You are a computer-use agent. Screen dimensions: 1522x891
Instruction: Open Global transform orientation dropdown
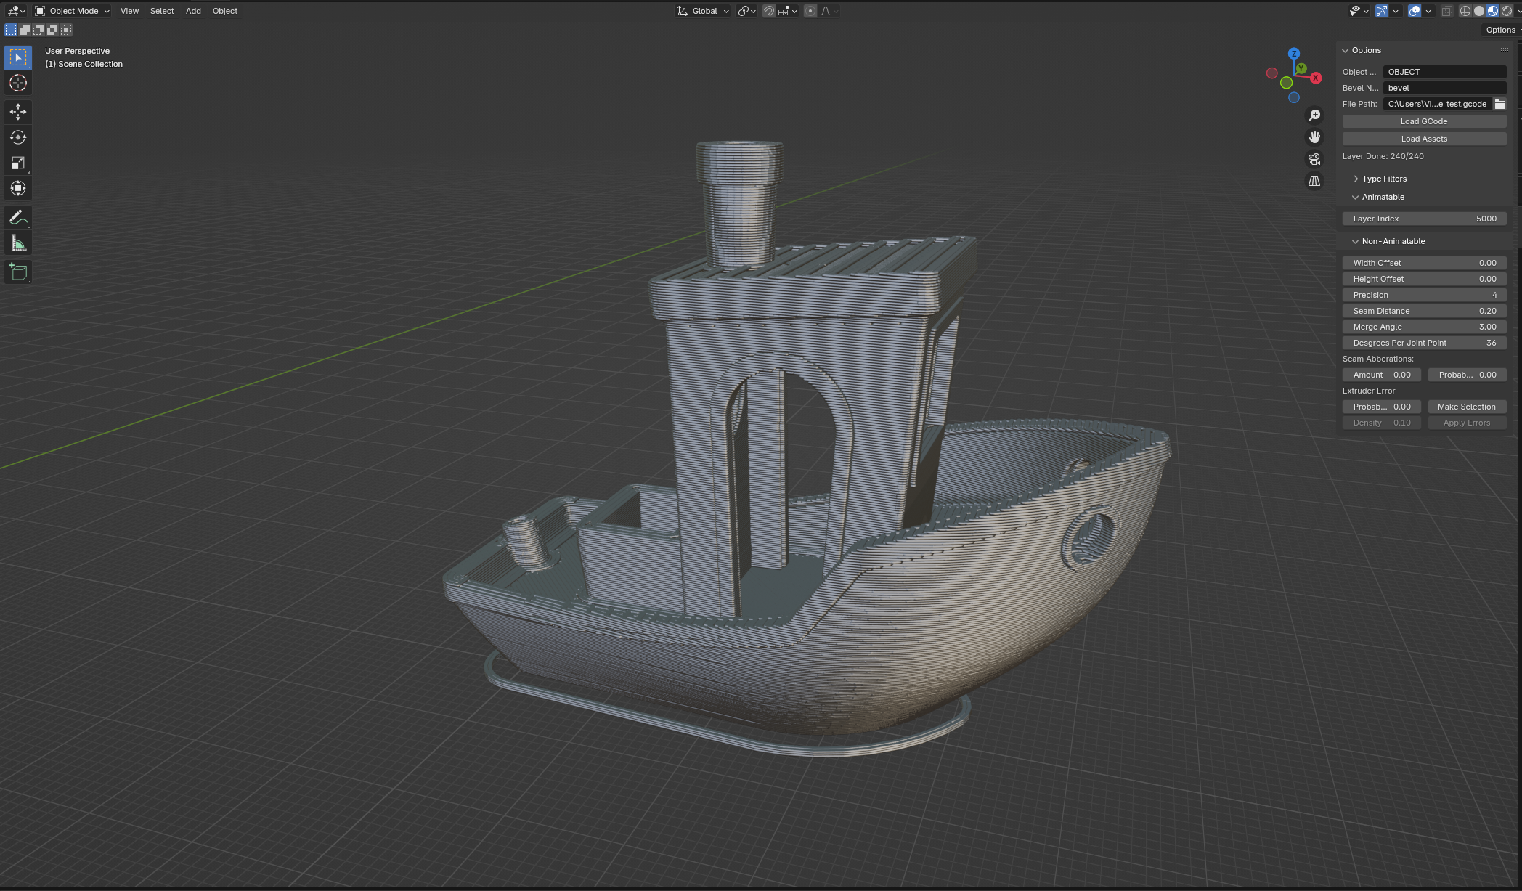pos(704,11)
